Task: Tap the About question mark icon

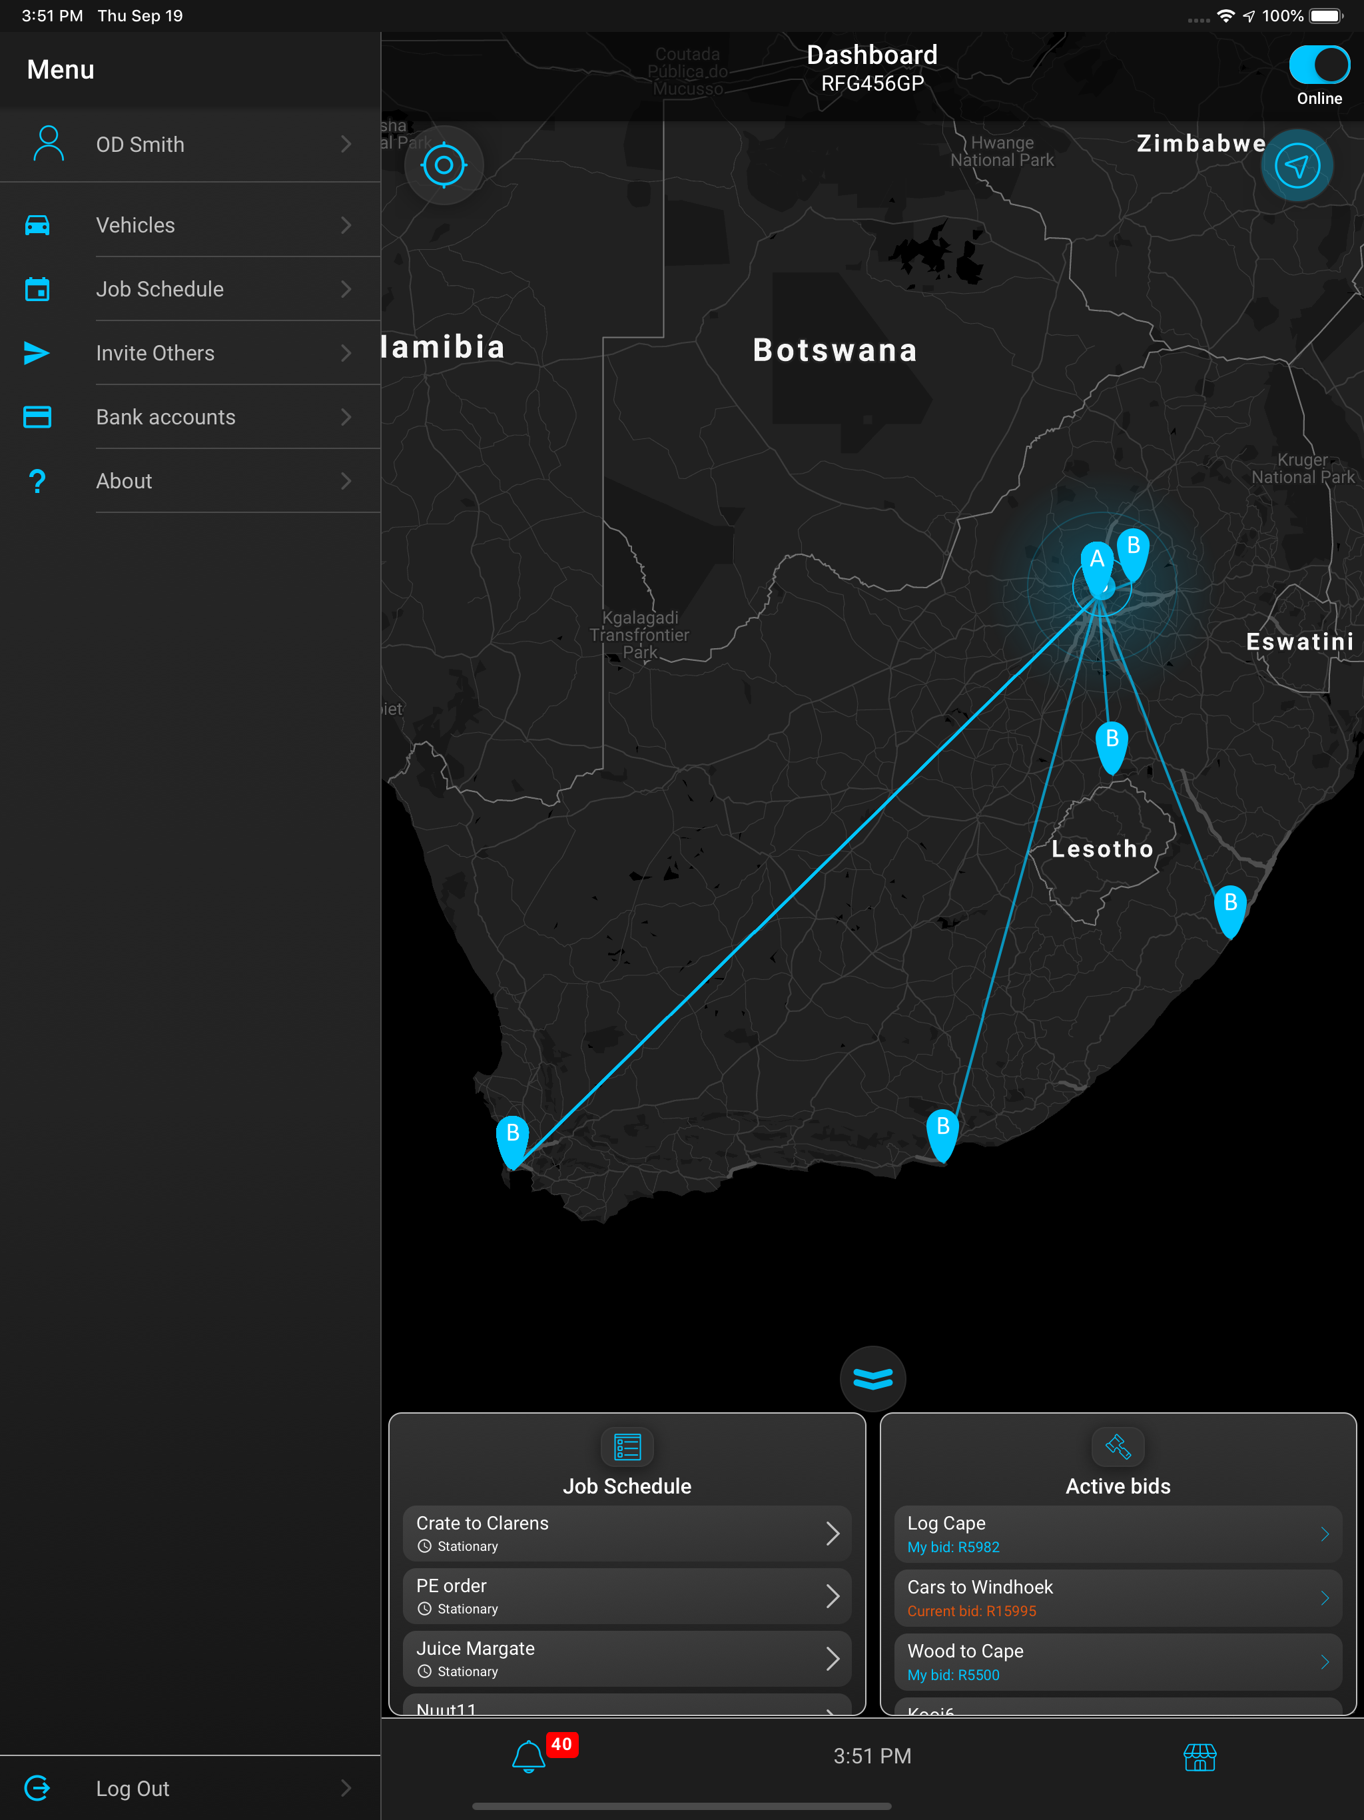Action: (x=37, y=482)
